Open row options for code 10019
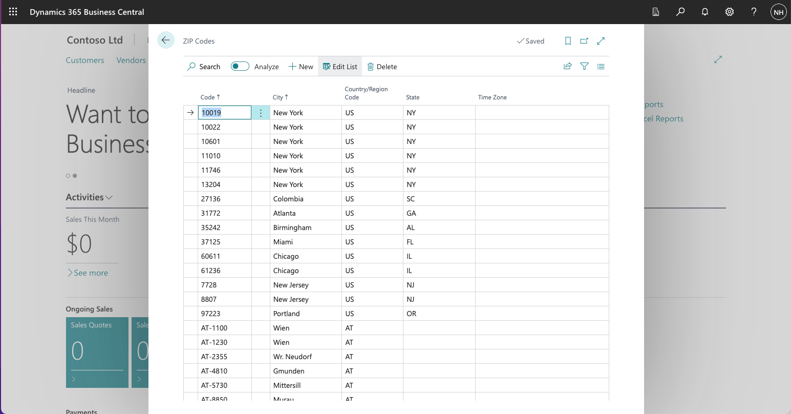 click(x=261, y=113)
